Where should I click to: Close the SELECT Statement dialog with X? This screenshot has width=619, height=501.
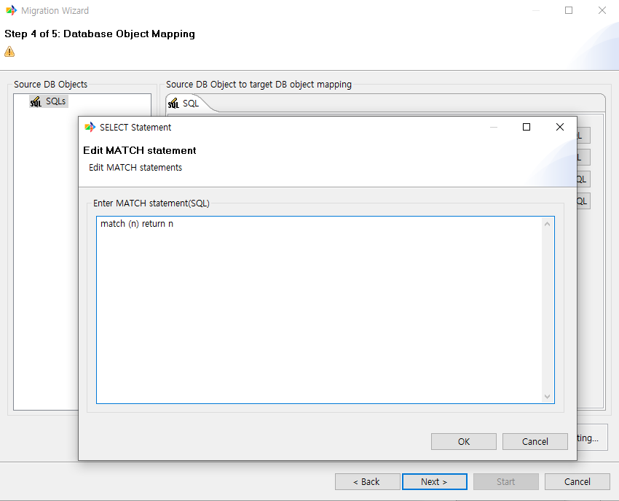[559, 127]
